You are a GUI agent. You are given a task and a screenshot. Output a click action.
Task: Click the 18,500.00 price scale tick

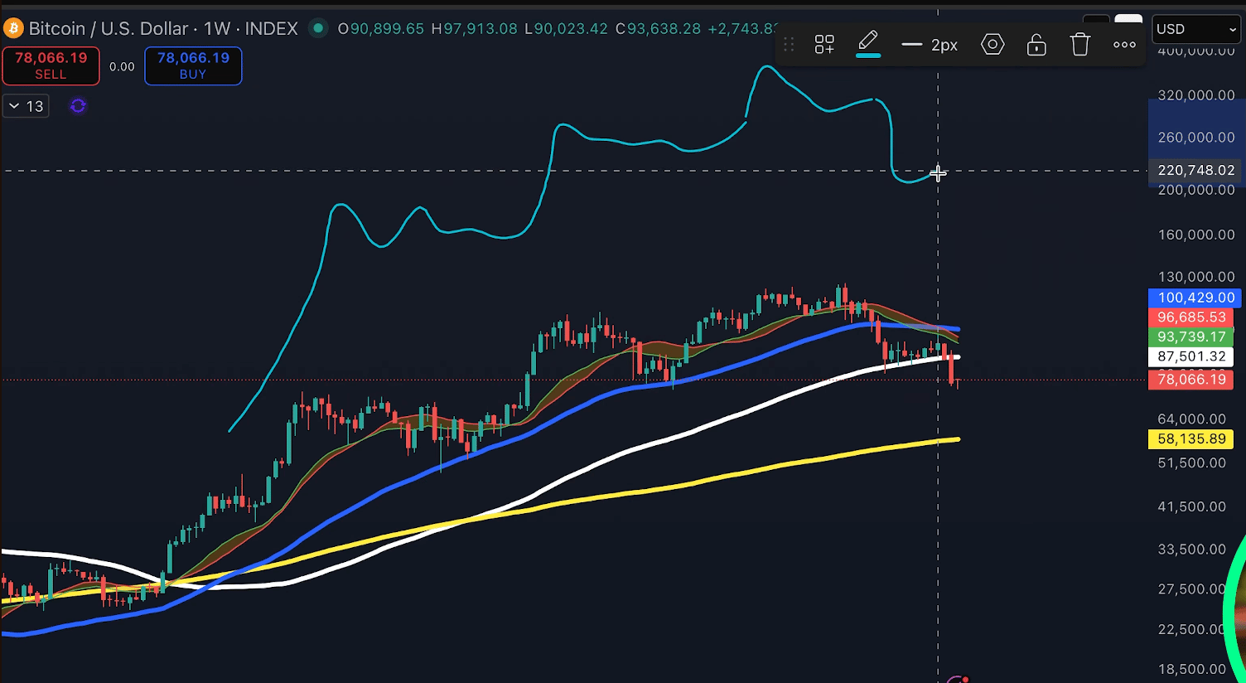tap(1192, 670)
